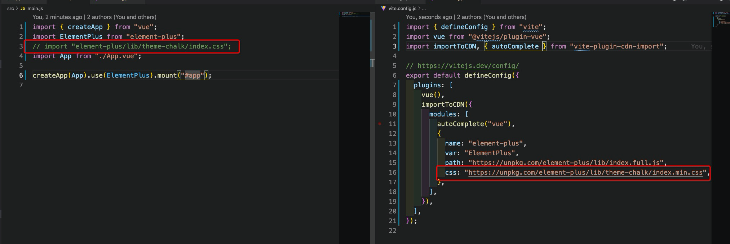Click 'vue(),' on vite.config.js line 8

[x=433, y=95]
